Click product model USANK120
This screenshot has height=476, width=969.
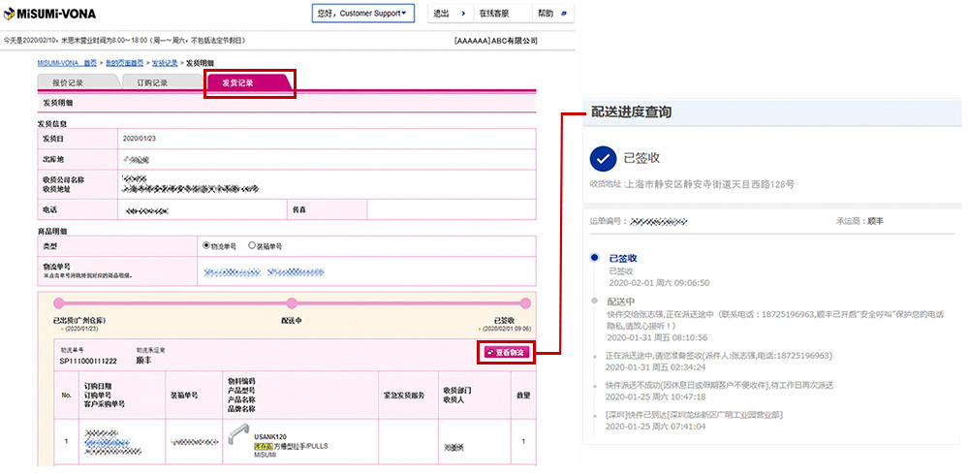pos(270,436)
